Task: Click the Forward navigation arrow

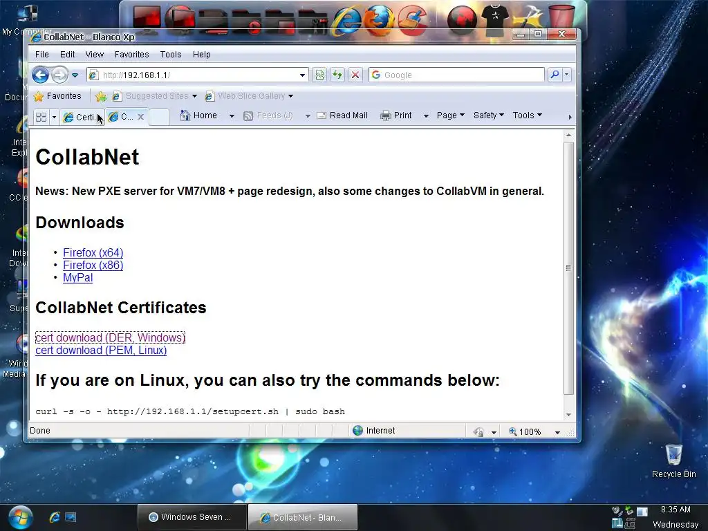Action: coord(59,75)
